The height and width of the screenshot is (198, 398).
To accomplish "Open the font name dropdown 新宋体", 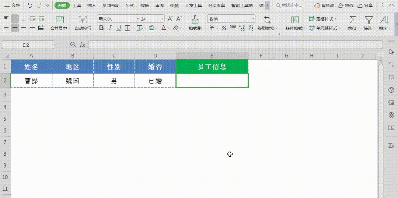I will click(118, 18).
